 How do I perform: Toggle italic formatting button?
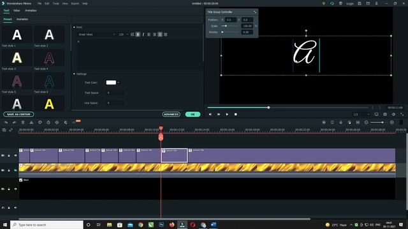(x=143, y=34)
